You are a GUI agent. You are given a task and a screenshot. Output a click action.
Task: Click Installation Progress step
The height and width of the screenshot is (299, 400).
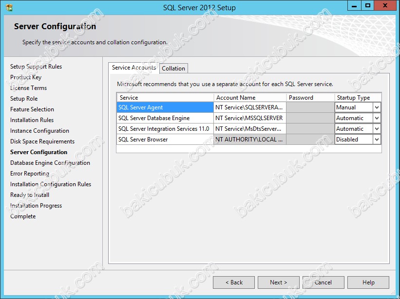point(36,205)
